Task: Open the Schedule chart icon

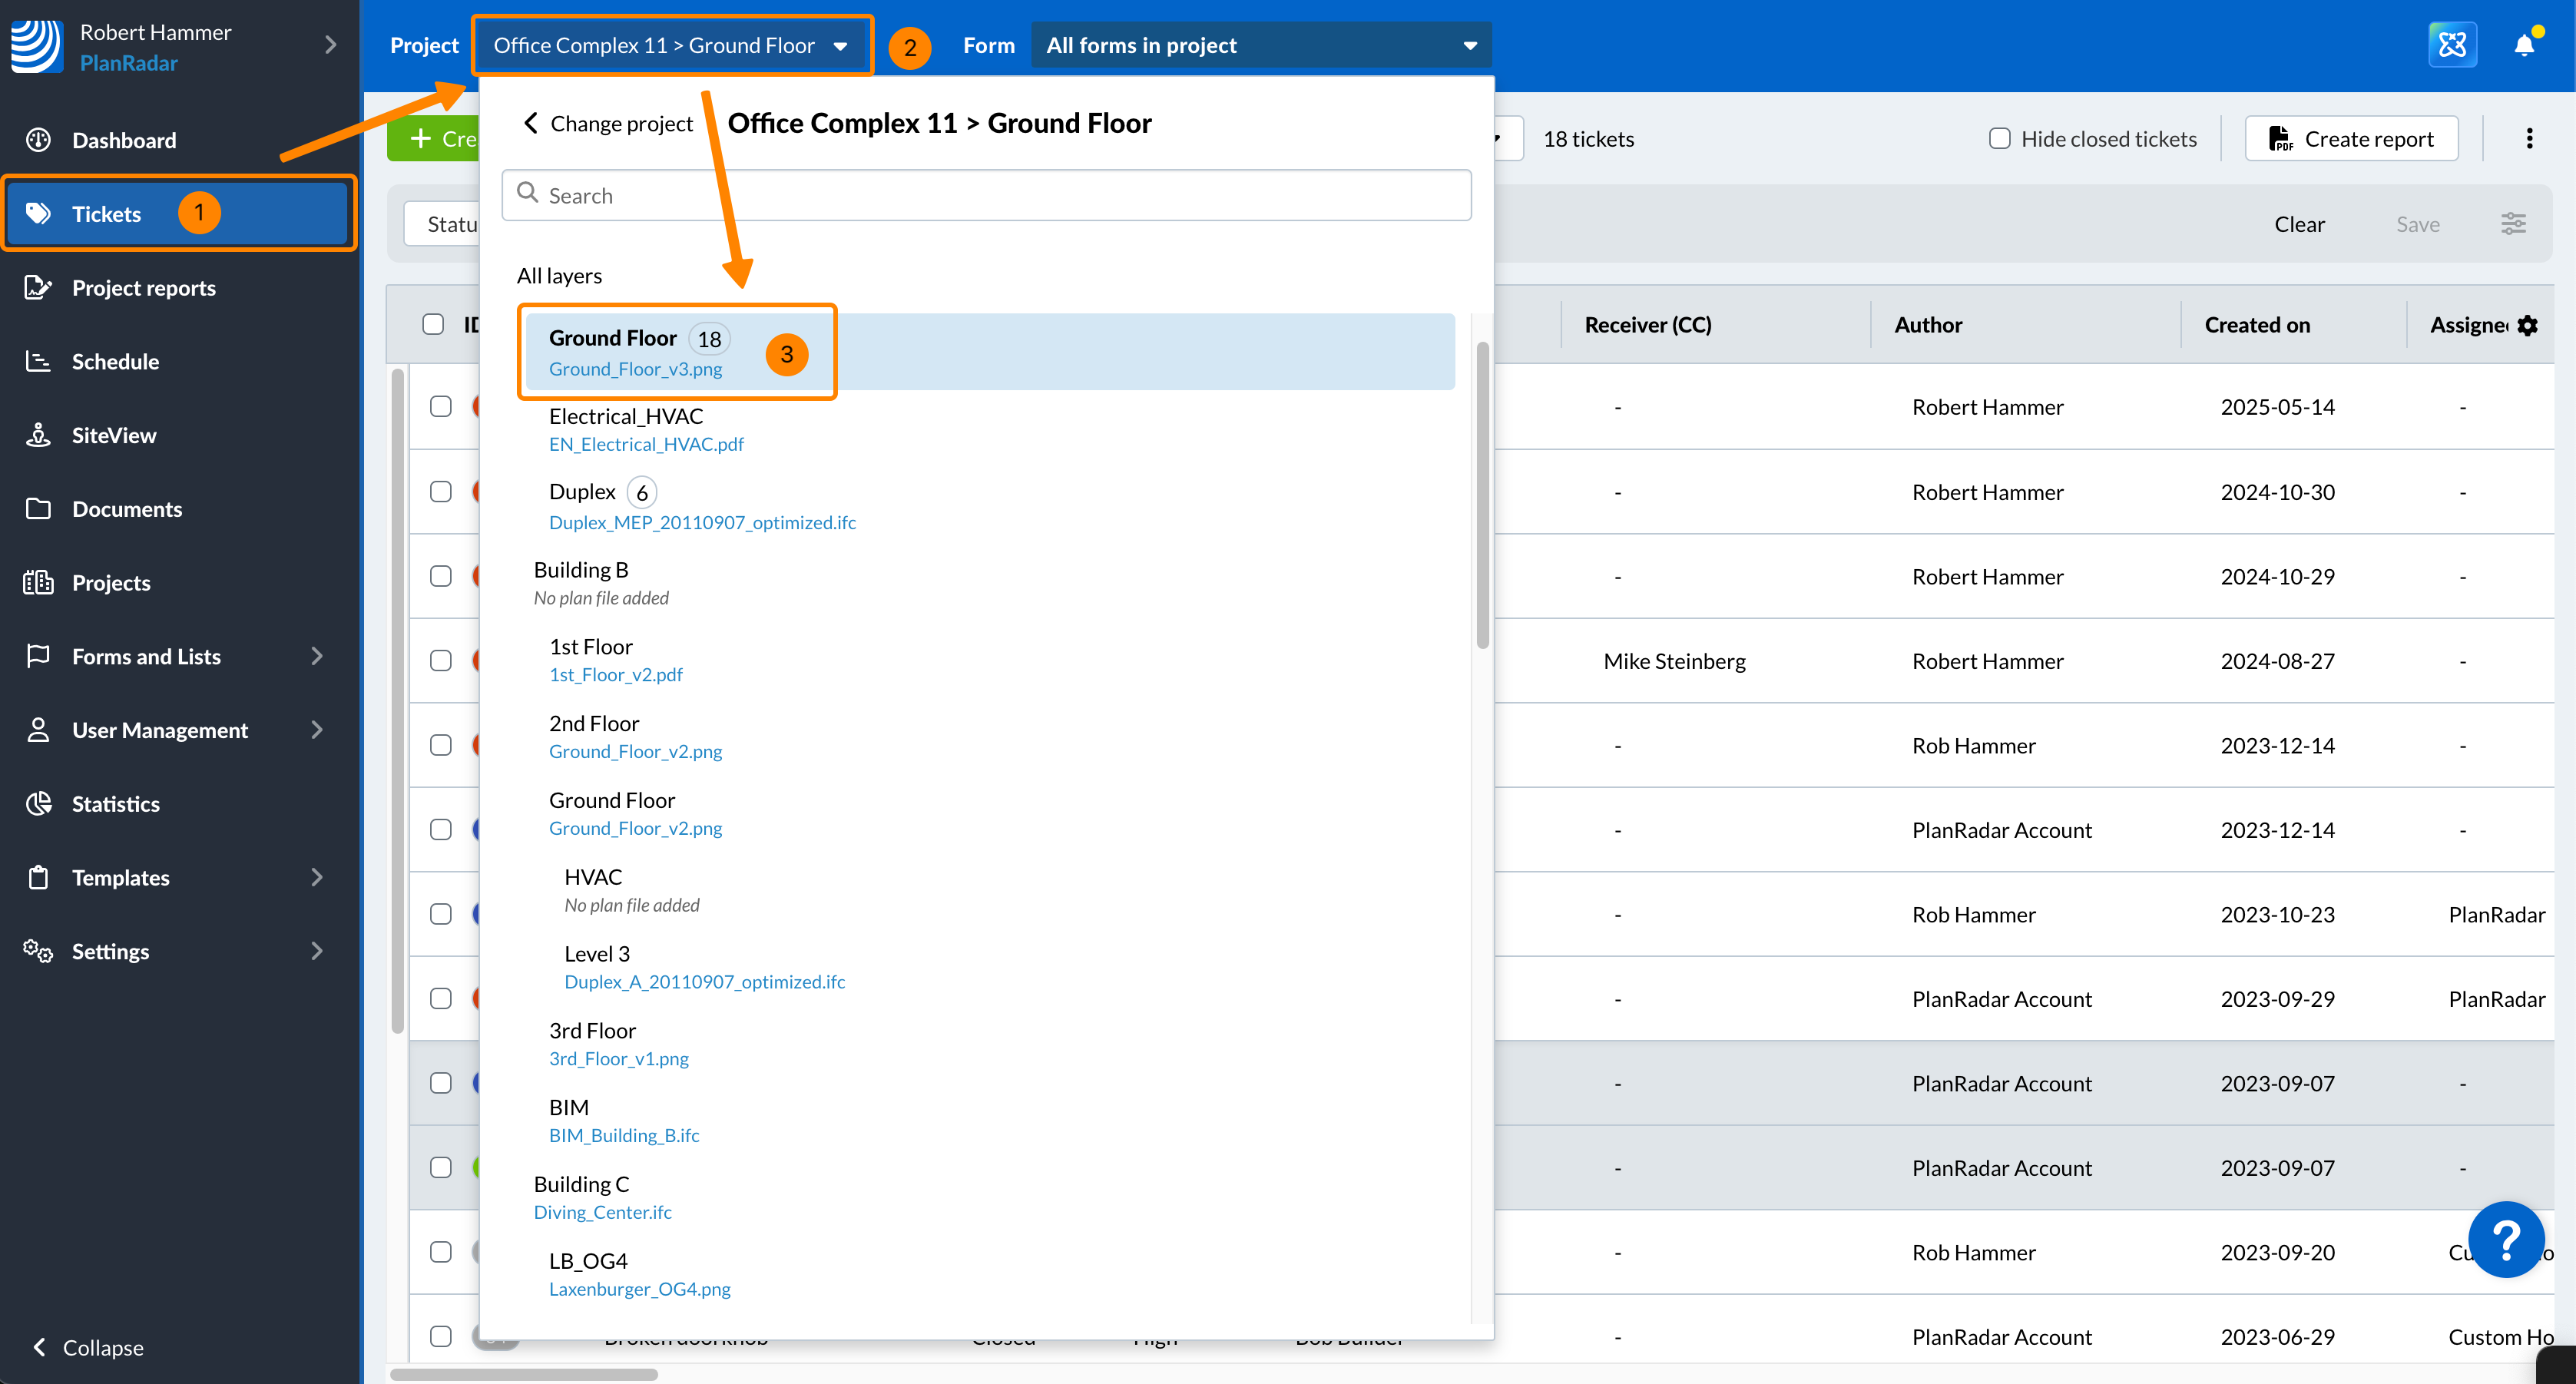Action: [x=38, y=361]
